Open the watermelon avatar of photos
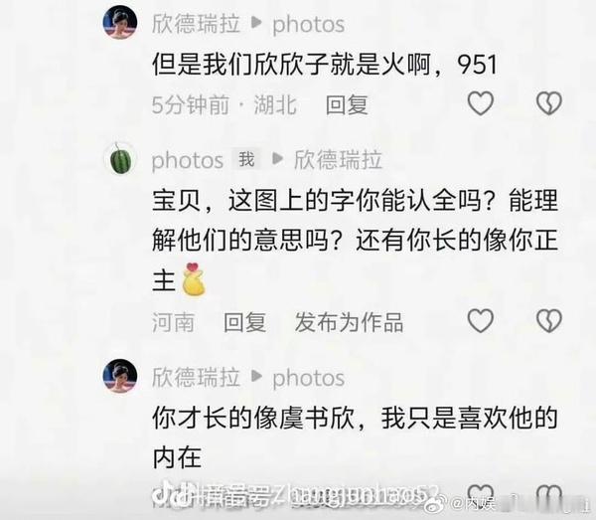Image resolution: width=596 pixels, height=520 pixels. [x=120, y=159]
